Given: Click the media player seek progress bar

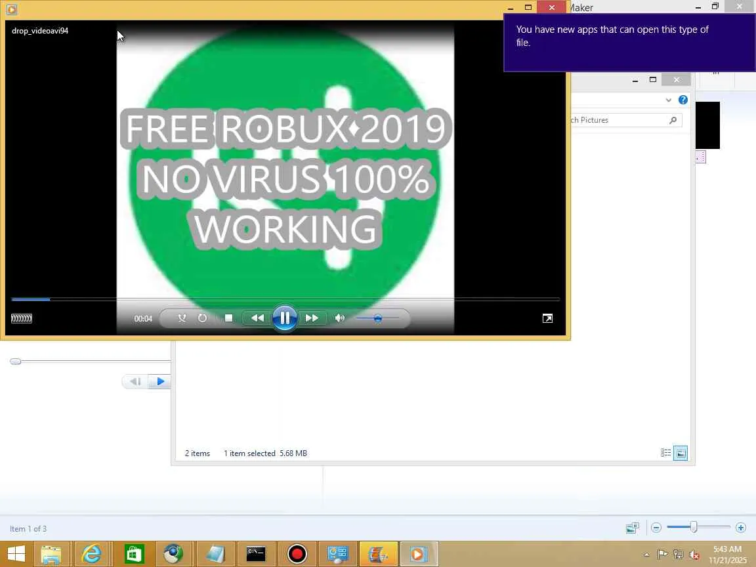Looking at the screenshot, I should pos(285,299).
